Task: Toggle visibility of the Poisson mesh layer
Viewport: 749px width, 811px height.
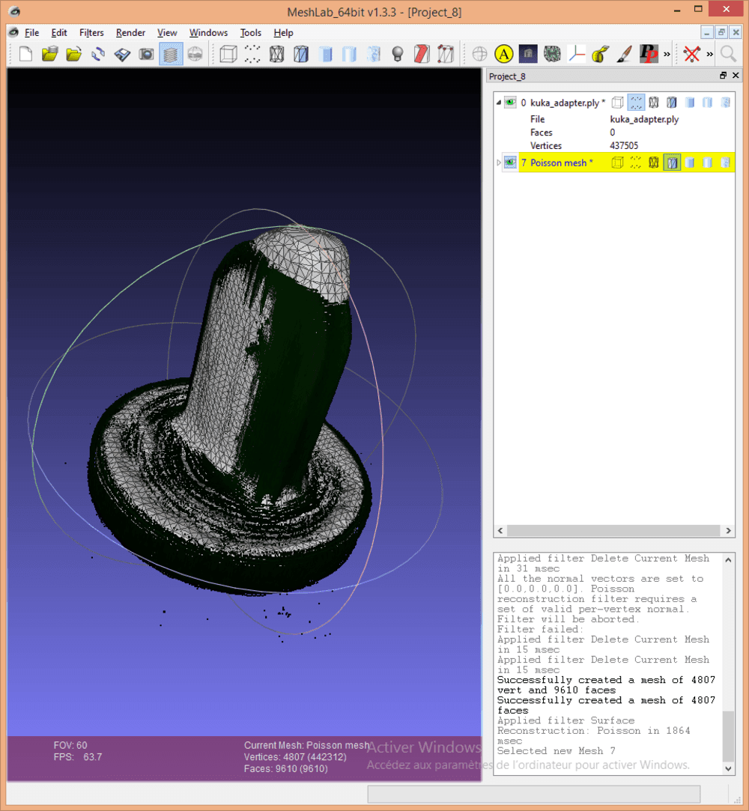Action: (511, 162)
